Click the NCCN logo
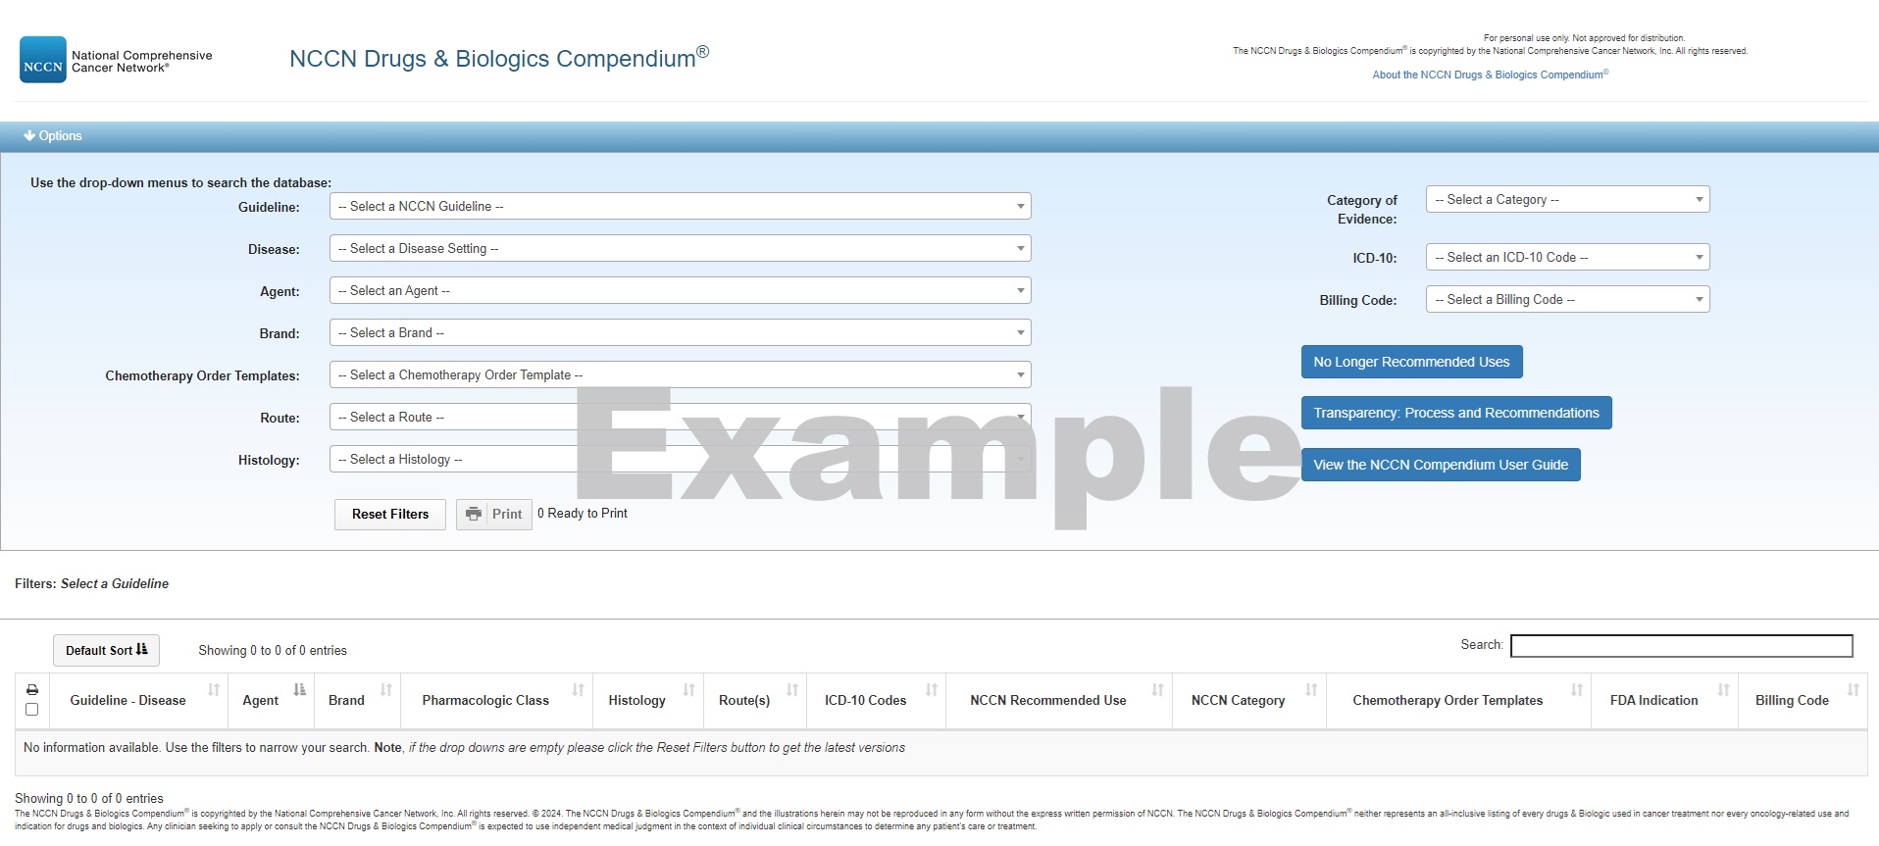 [x=43, y=60]
